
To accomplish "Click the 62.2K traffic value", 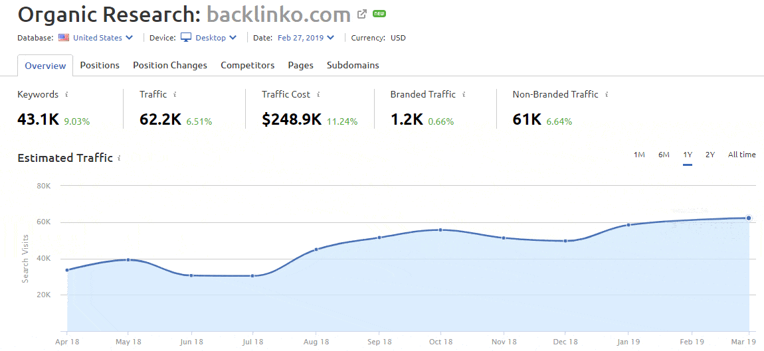I will point(160,119).
